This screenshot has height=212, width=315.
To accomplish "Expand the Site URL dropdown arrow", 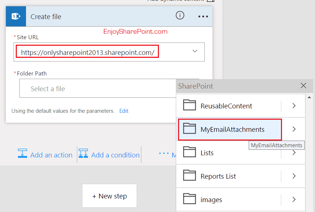I will (194, 51).
